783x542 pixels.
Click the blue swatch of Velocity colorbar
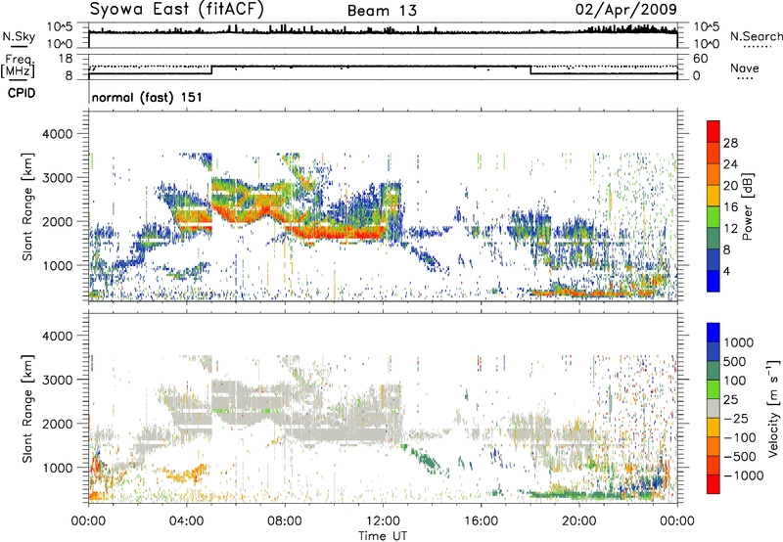tap(714, 332)
